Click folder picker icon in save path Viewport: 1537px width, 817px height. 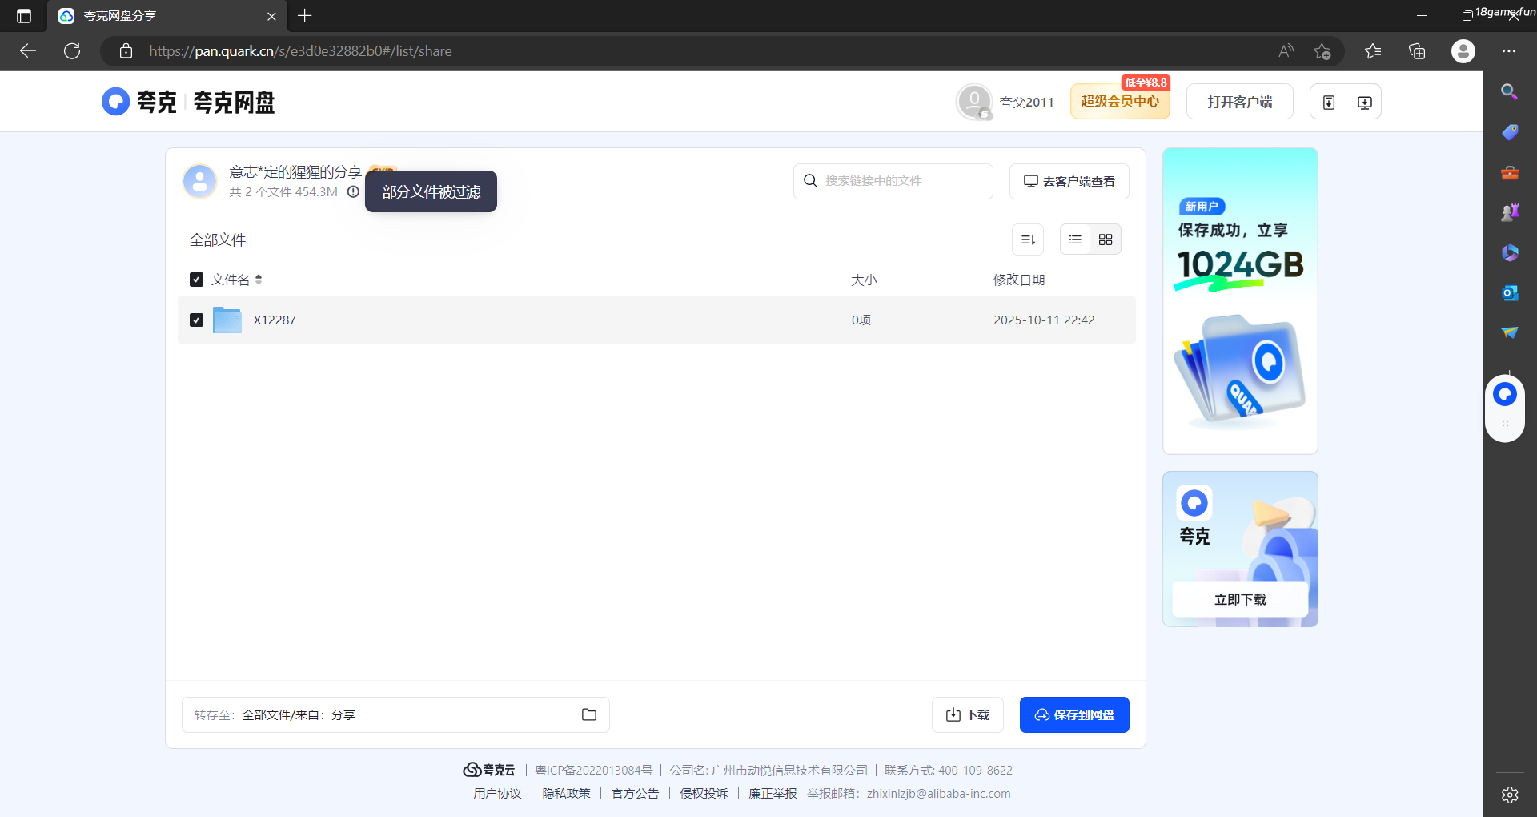tap(589, 714)
